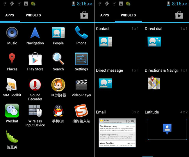This screenshot has width=189, height=157.
Task: Tap the clock in the left screen status bar
Action: 85,4
